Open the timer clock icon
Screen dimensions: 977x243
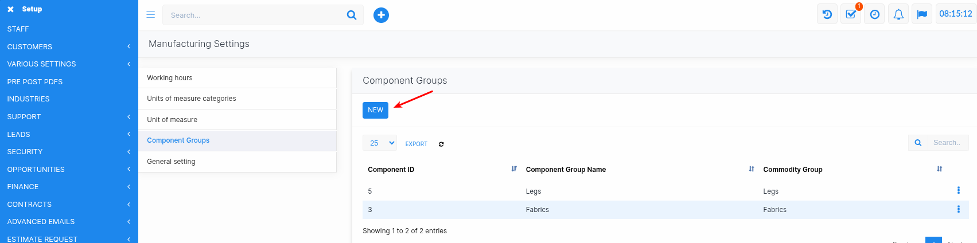[x=874, y=14]
